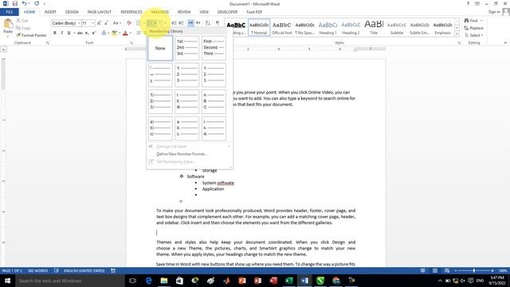
Task: Click the Windows search box on taskbar
Action: click(x=70, y=281)
